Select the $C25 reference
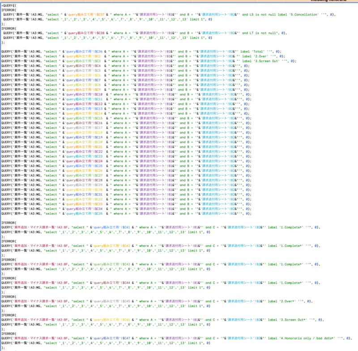The height and width of the screenshot is (351, 358). pos(98,166)
